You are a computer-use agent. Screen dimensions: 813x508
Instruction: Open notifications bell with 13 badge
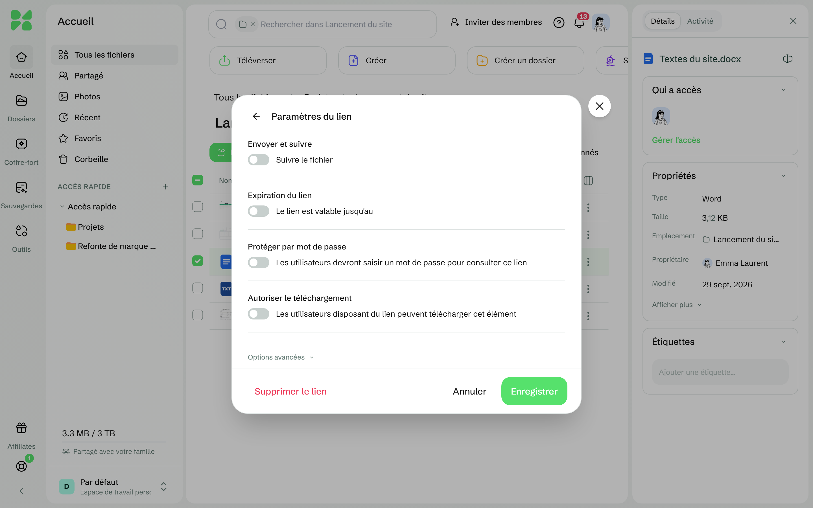579,23
